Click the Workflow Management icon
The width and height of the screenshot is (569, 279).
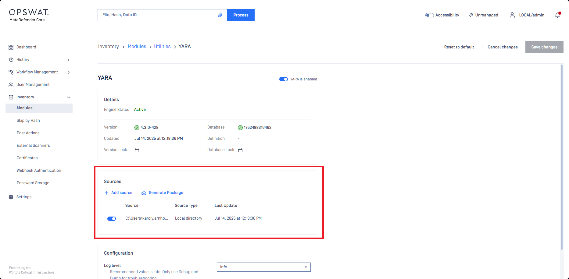click(11, 72)
